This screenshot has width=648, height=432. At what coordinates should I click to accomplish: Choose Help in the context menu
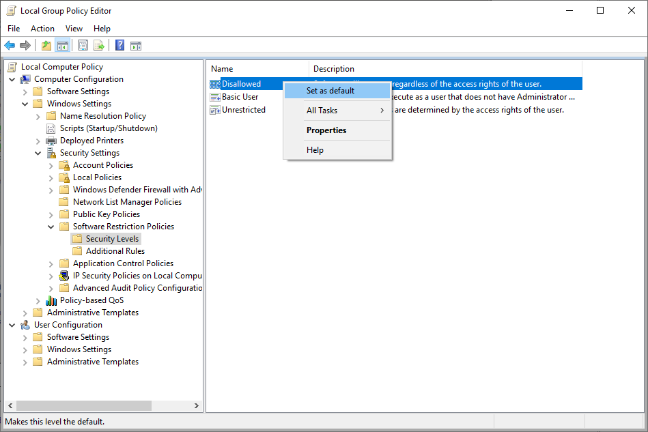point(337,150)
